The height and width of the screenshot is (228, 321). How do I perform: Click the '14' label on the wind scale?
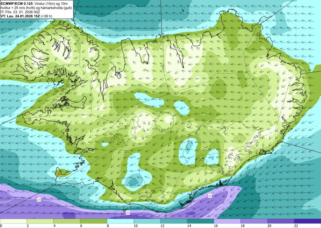point(189,226)
